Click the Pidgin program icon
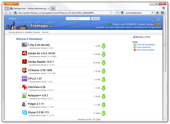The height and width of the screenshot is (124, 170). point(24,104)
